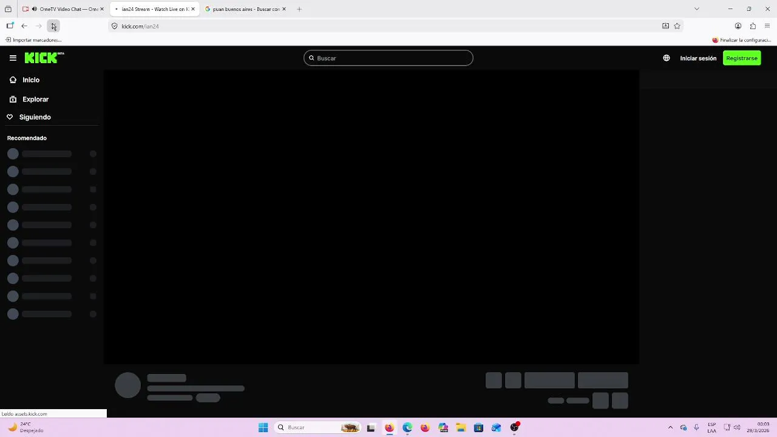Bookmark this page with star icon
This screenshot has height=437, width=777.
(x=677, y=26)
